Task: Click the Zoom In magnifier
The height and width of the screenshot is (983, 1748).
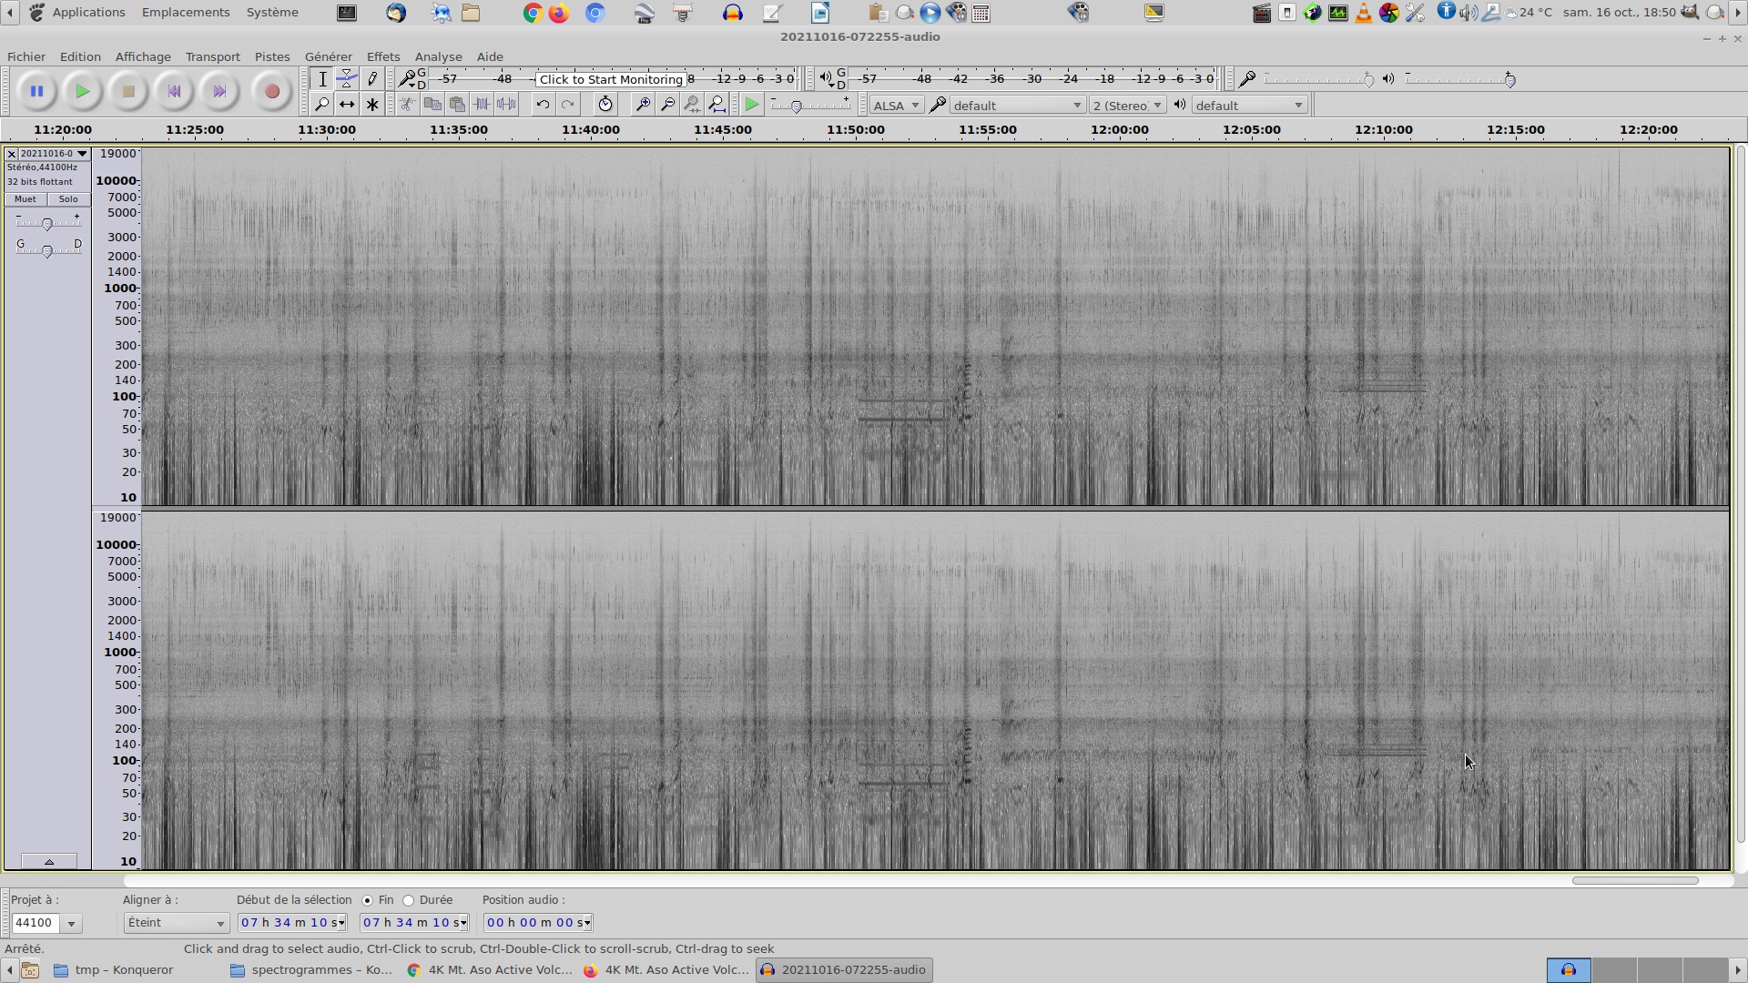Action: (642, 105)
